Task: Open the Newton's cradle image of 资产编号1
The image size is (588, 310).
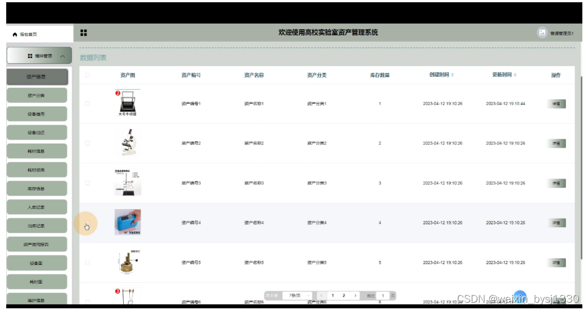Action: (x=128, y=103)
